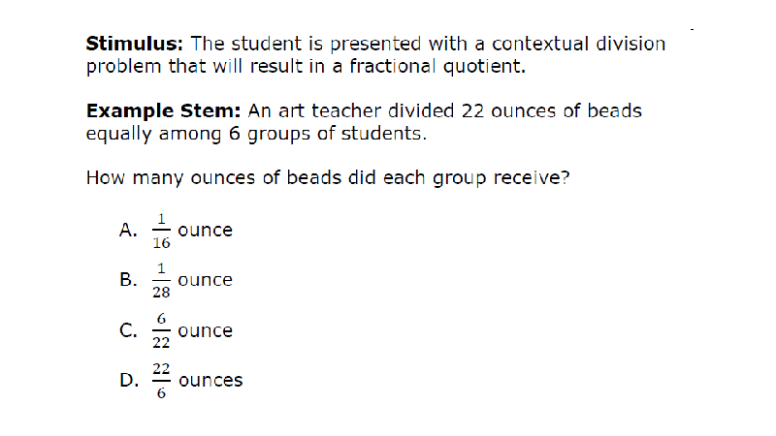Click the bold "Example Stem:" label
Screen dimensions: 776x436
point(163,111)
